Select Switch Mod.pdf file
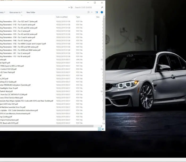This screenshot has height=162, width=186. point(6,91)
